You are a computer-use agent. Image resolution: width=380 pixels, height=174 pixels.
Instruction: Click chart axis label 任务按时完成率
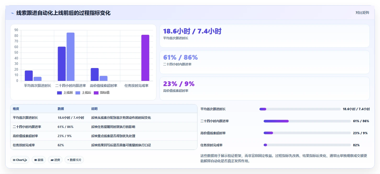click(137, 86)
